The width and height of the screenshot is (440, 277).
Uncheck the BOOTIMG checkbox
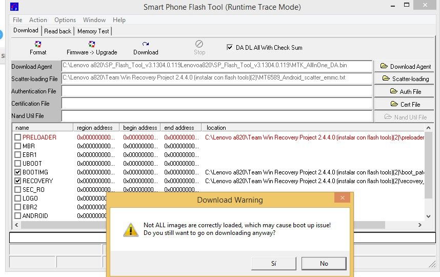pyautogui.click(x=17, y=172)
